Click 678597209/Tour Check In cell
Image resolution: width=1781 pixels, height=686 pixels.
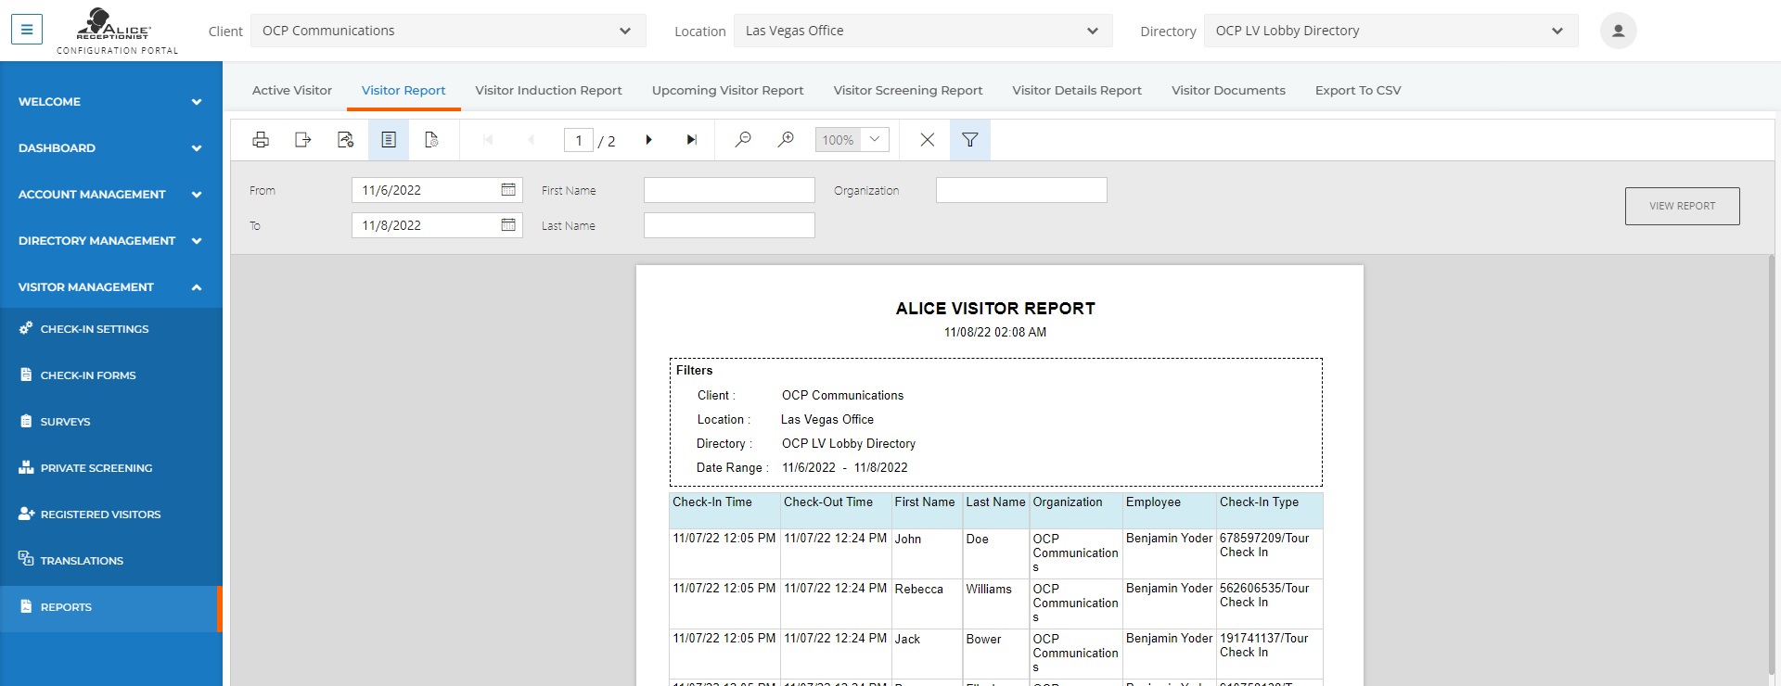tap(1269, 553)
